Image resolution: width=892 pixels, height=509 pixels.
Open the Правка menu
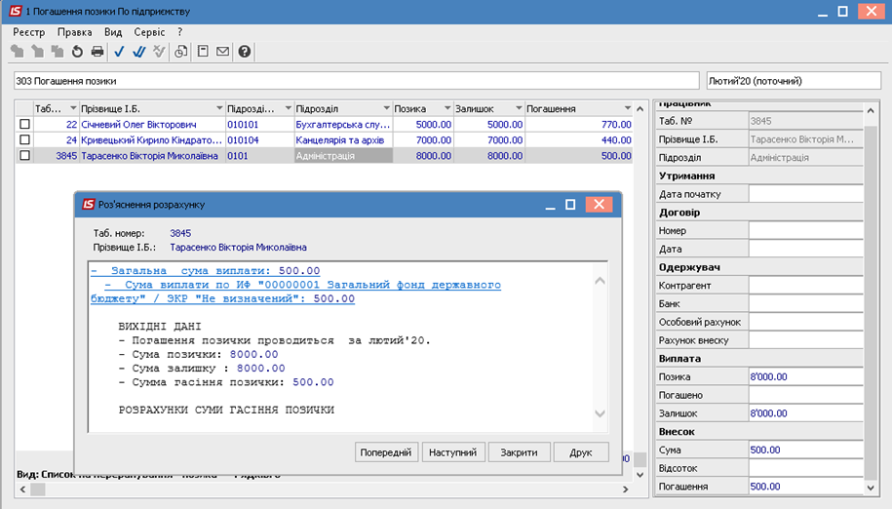click(74, 32)
